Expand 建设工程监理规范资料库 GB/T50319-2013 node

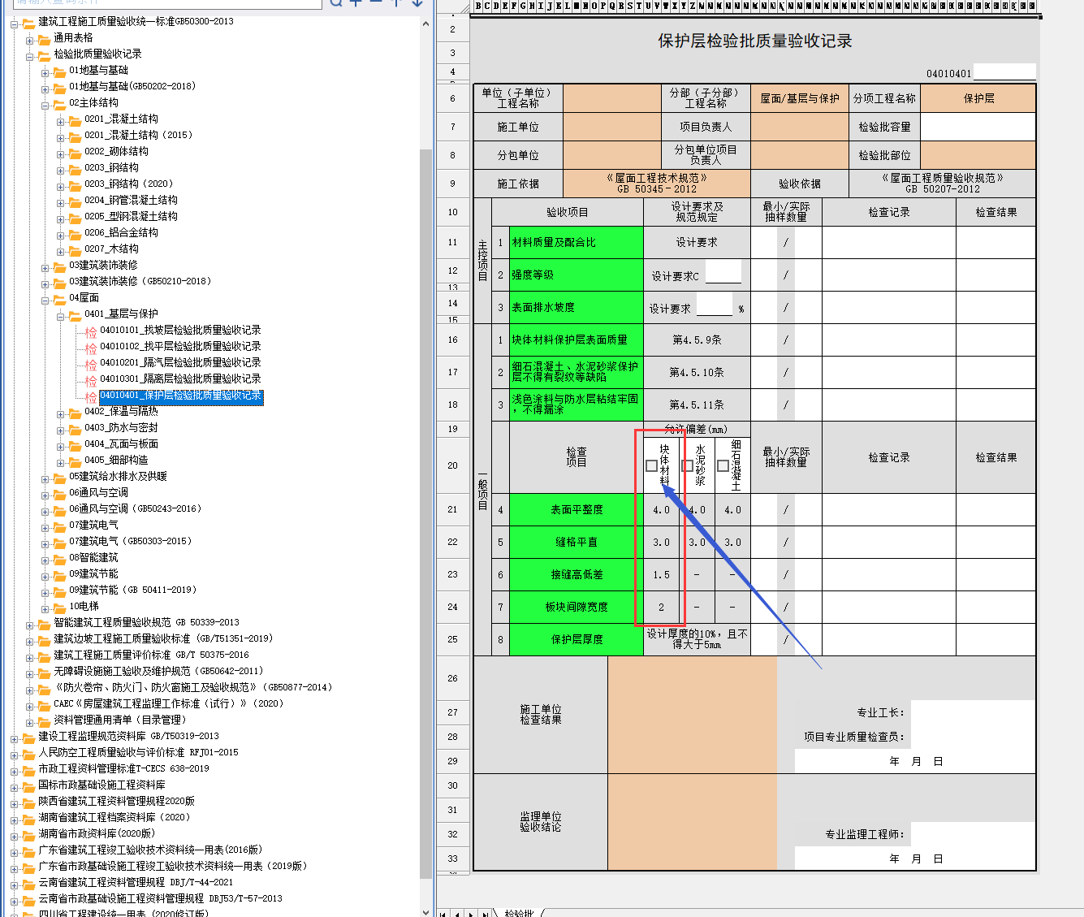[x=14, y=739]
